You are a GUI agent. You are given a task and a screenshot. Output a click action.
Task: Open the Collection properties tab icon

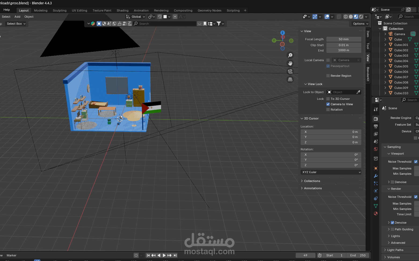click(x=376, y=159)
